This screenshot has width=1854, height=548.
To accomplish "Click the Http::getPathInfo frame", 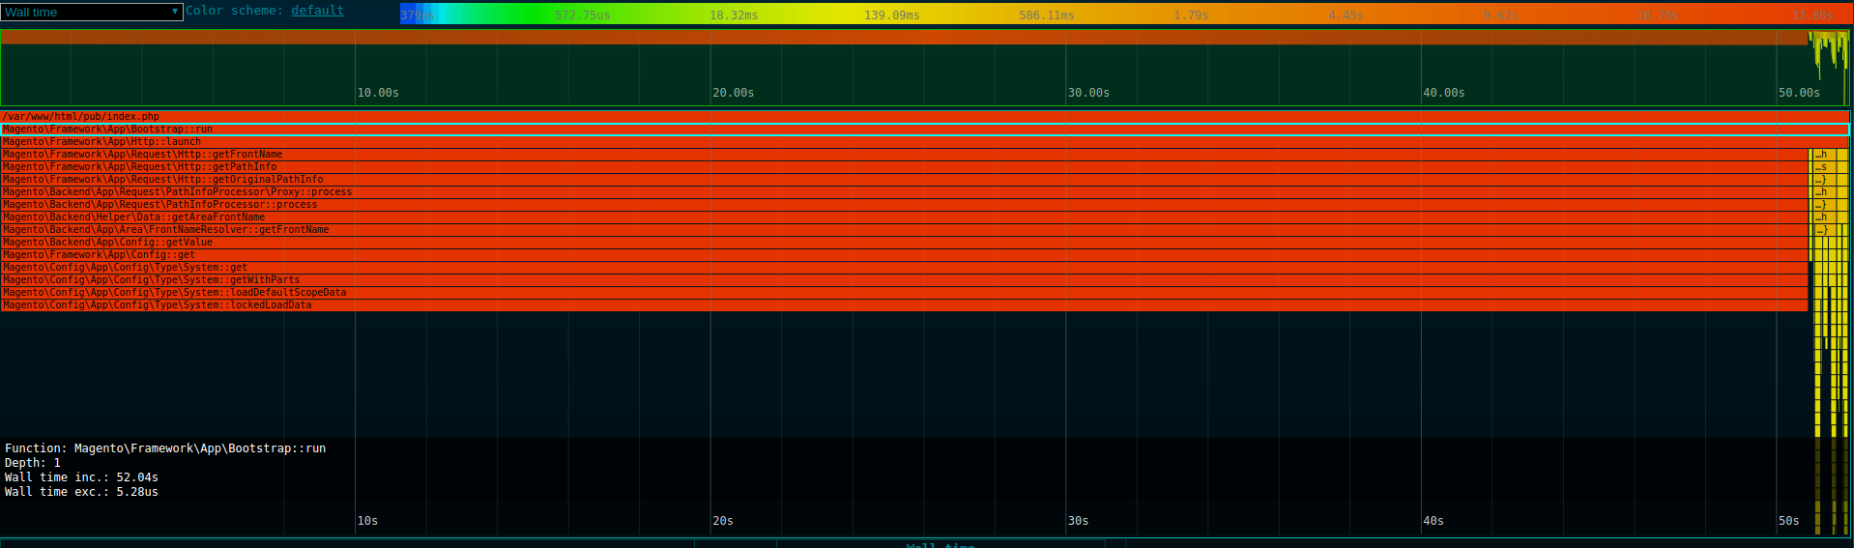I will (904, 167).
